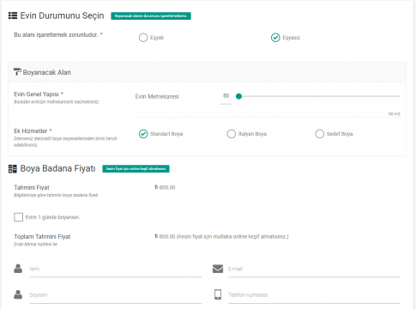Image resolution: width=416 pixels, height=309 pixels.
Task: Click the person icon beside the İsim field
Action: point(18,269)
